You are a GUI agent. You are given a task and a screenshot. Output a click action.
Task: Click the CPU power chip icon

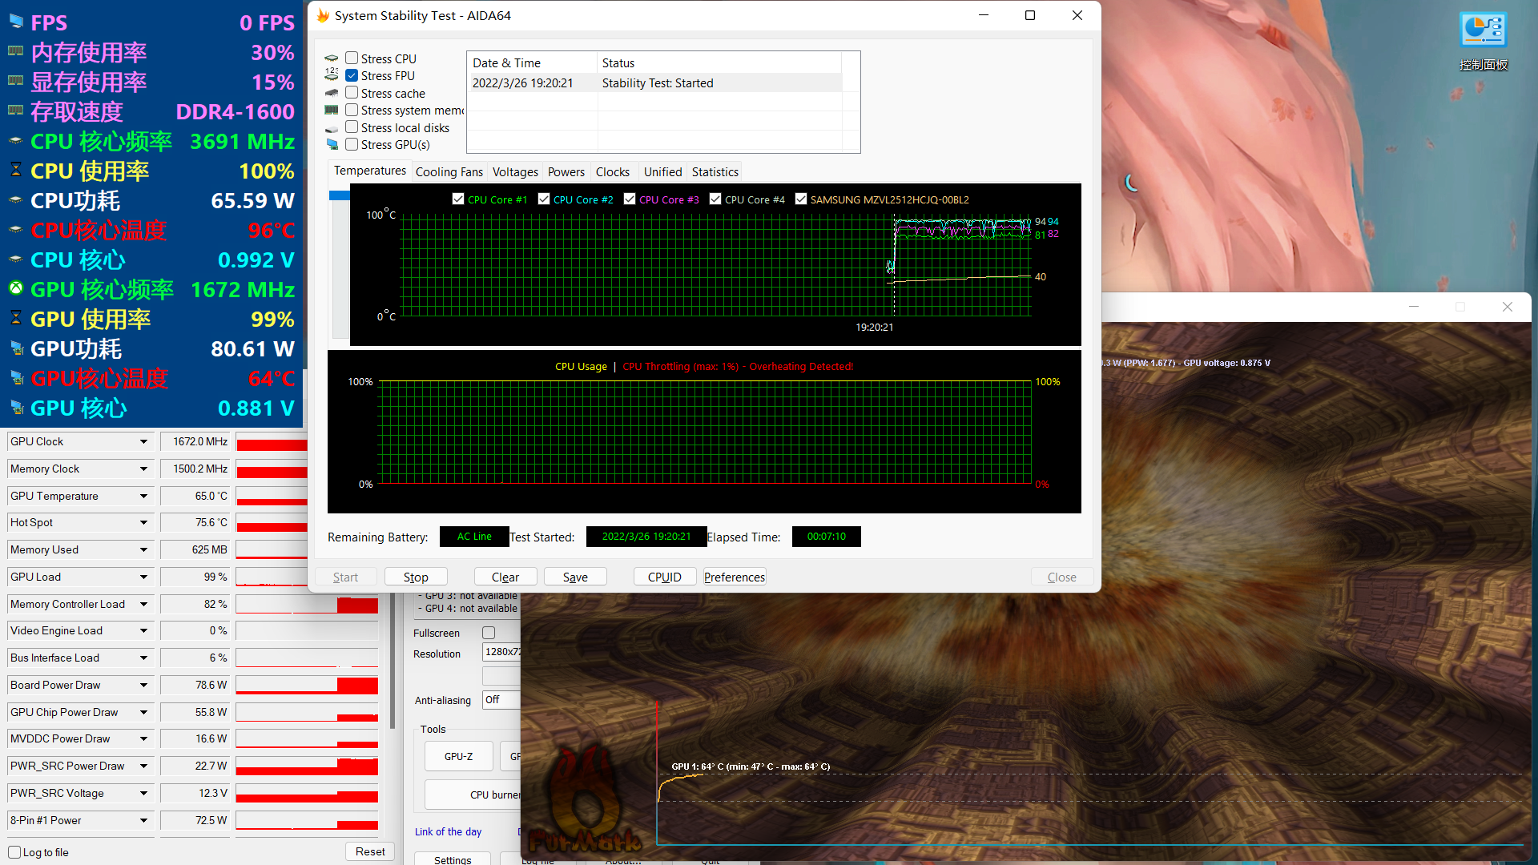tap(15, 200)
